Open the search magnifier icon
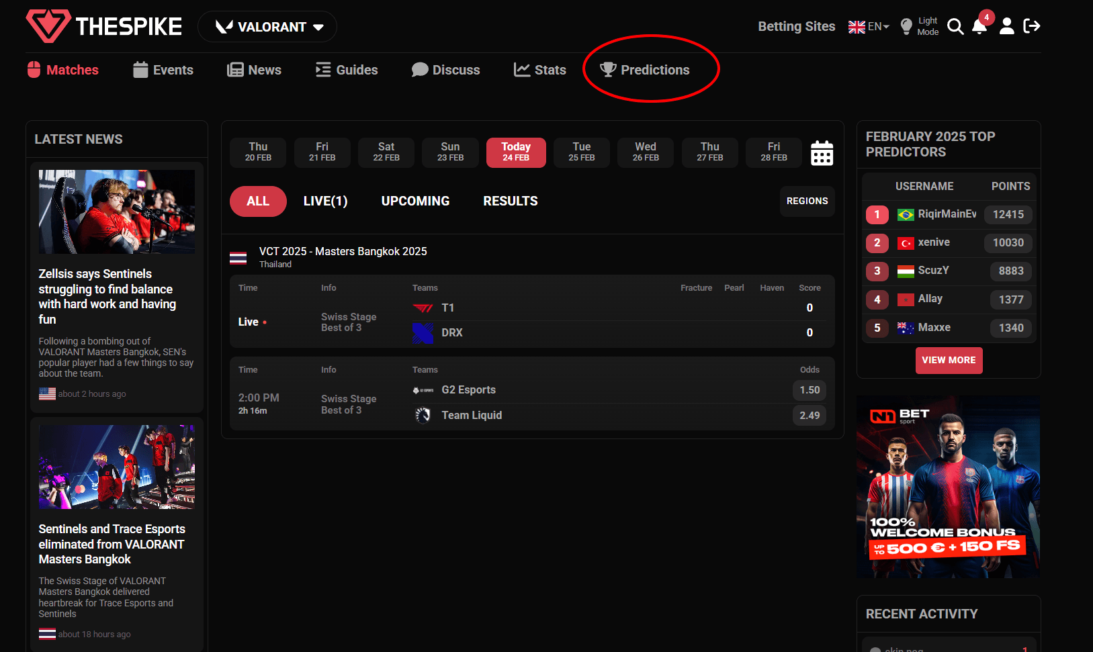This screenshot has width=1093, height=652. [x=955, y=27]
